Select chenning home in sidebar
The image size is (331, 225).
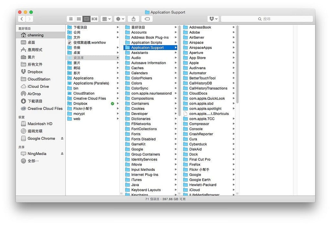coord(41,35)
